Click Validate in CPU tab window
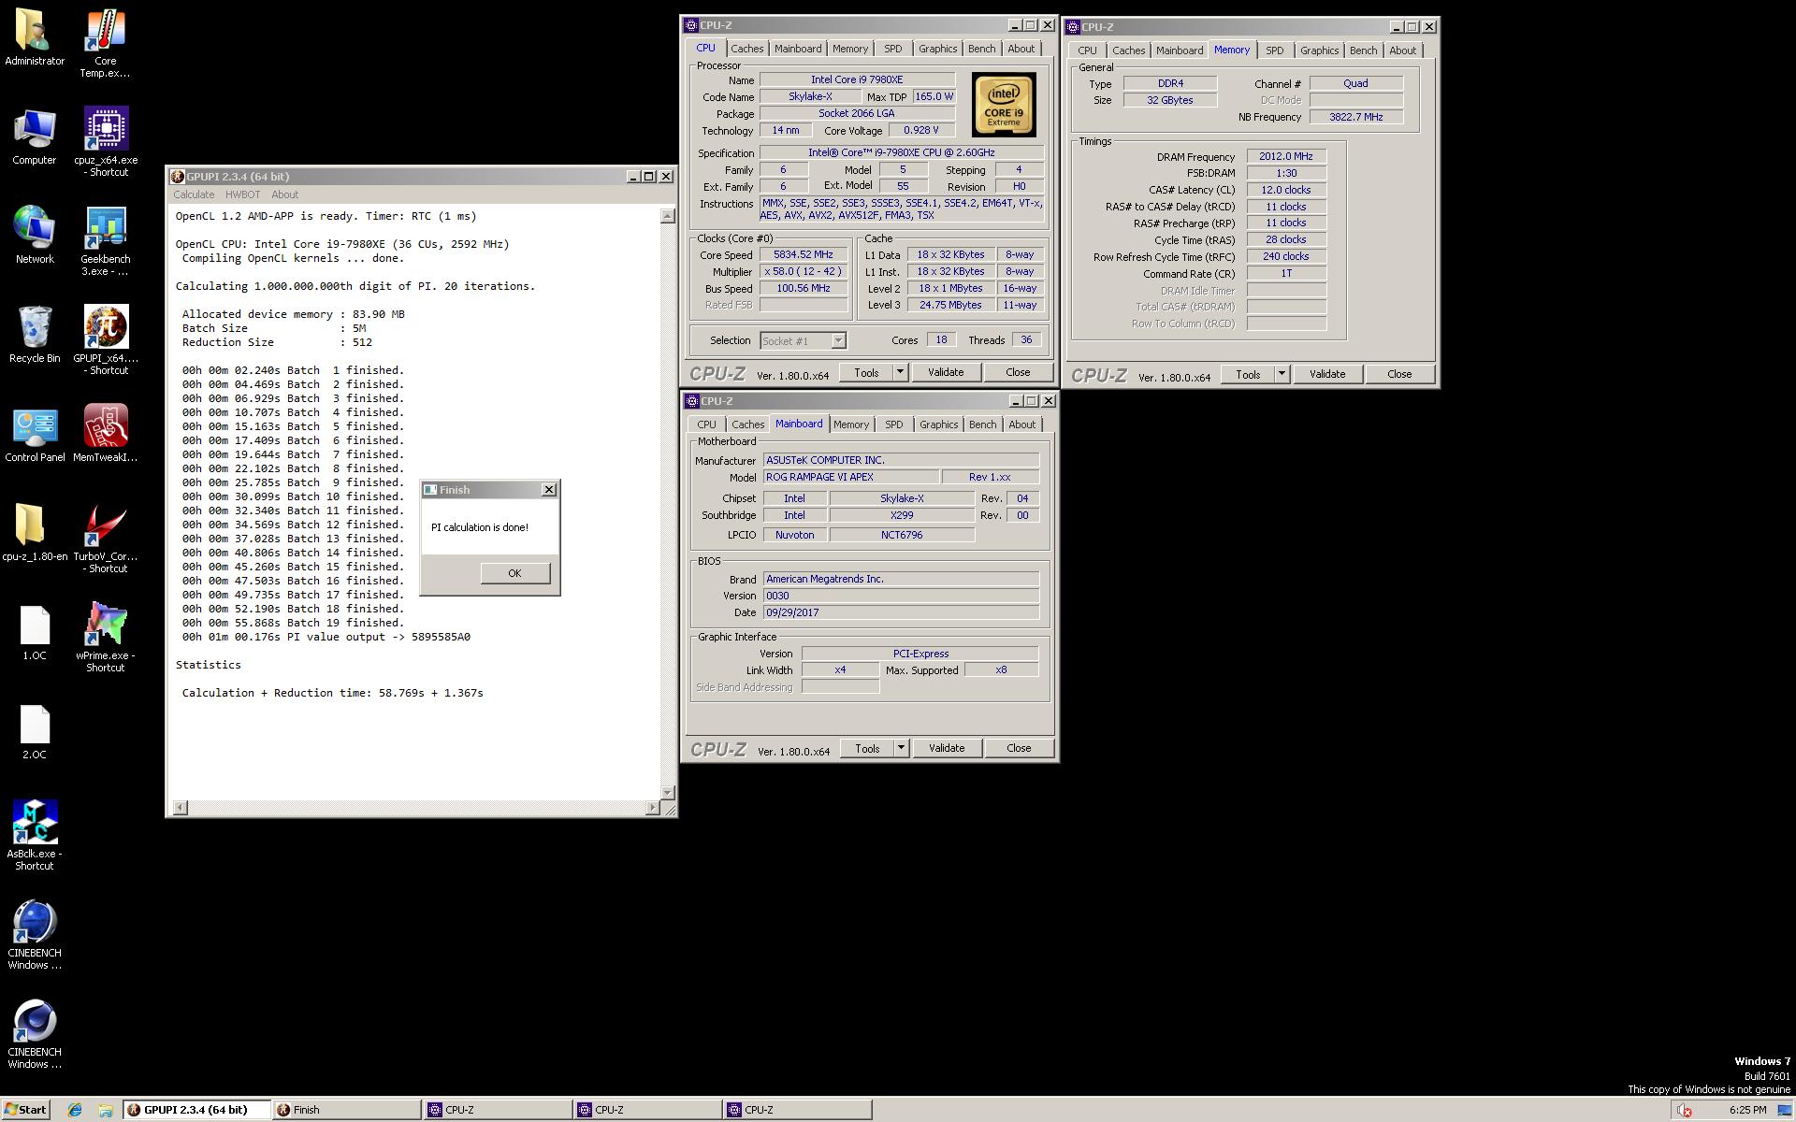 click(945, 372)
